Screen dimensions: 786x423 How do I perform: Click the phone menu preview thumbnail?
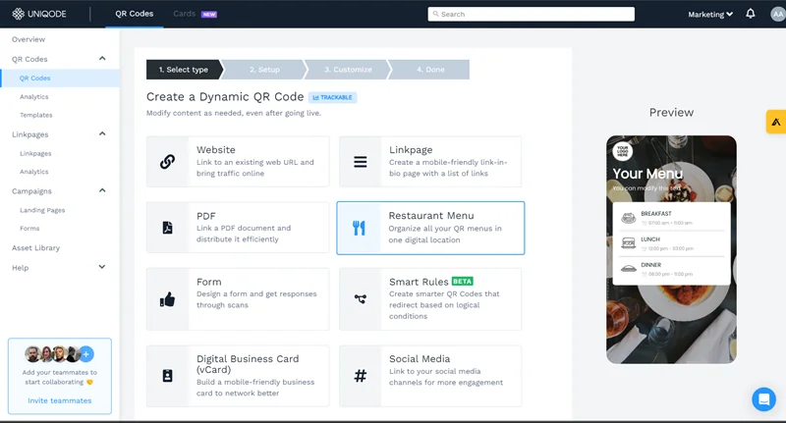tap(671, 249)
